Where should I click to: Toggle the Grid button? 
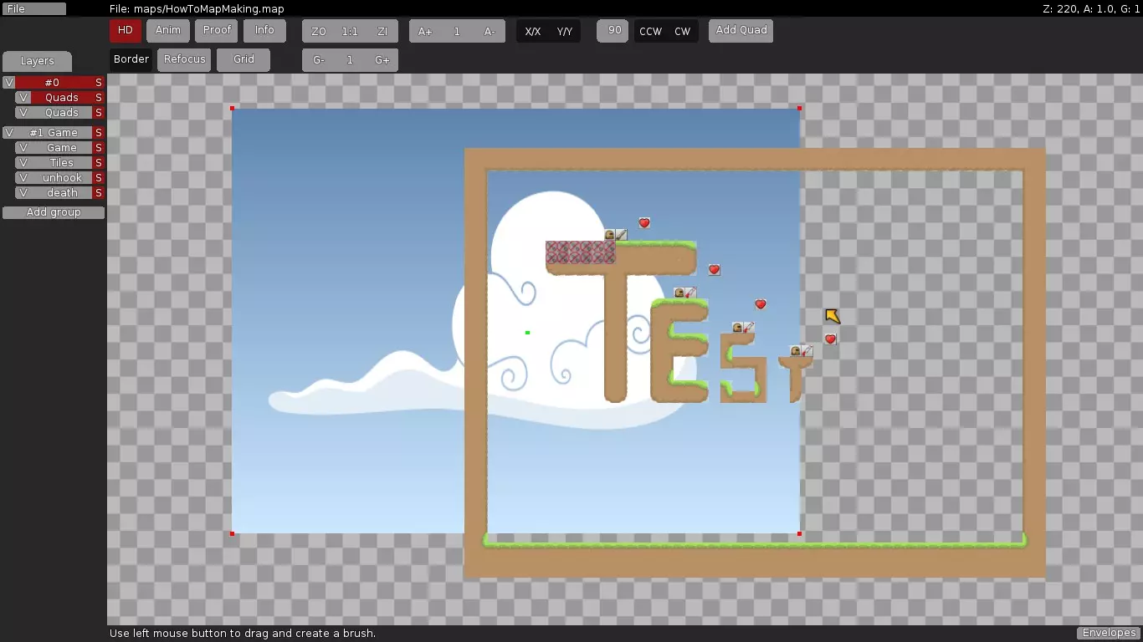point(243,60)
